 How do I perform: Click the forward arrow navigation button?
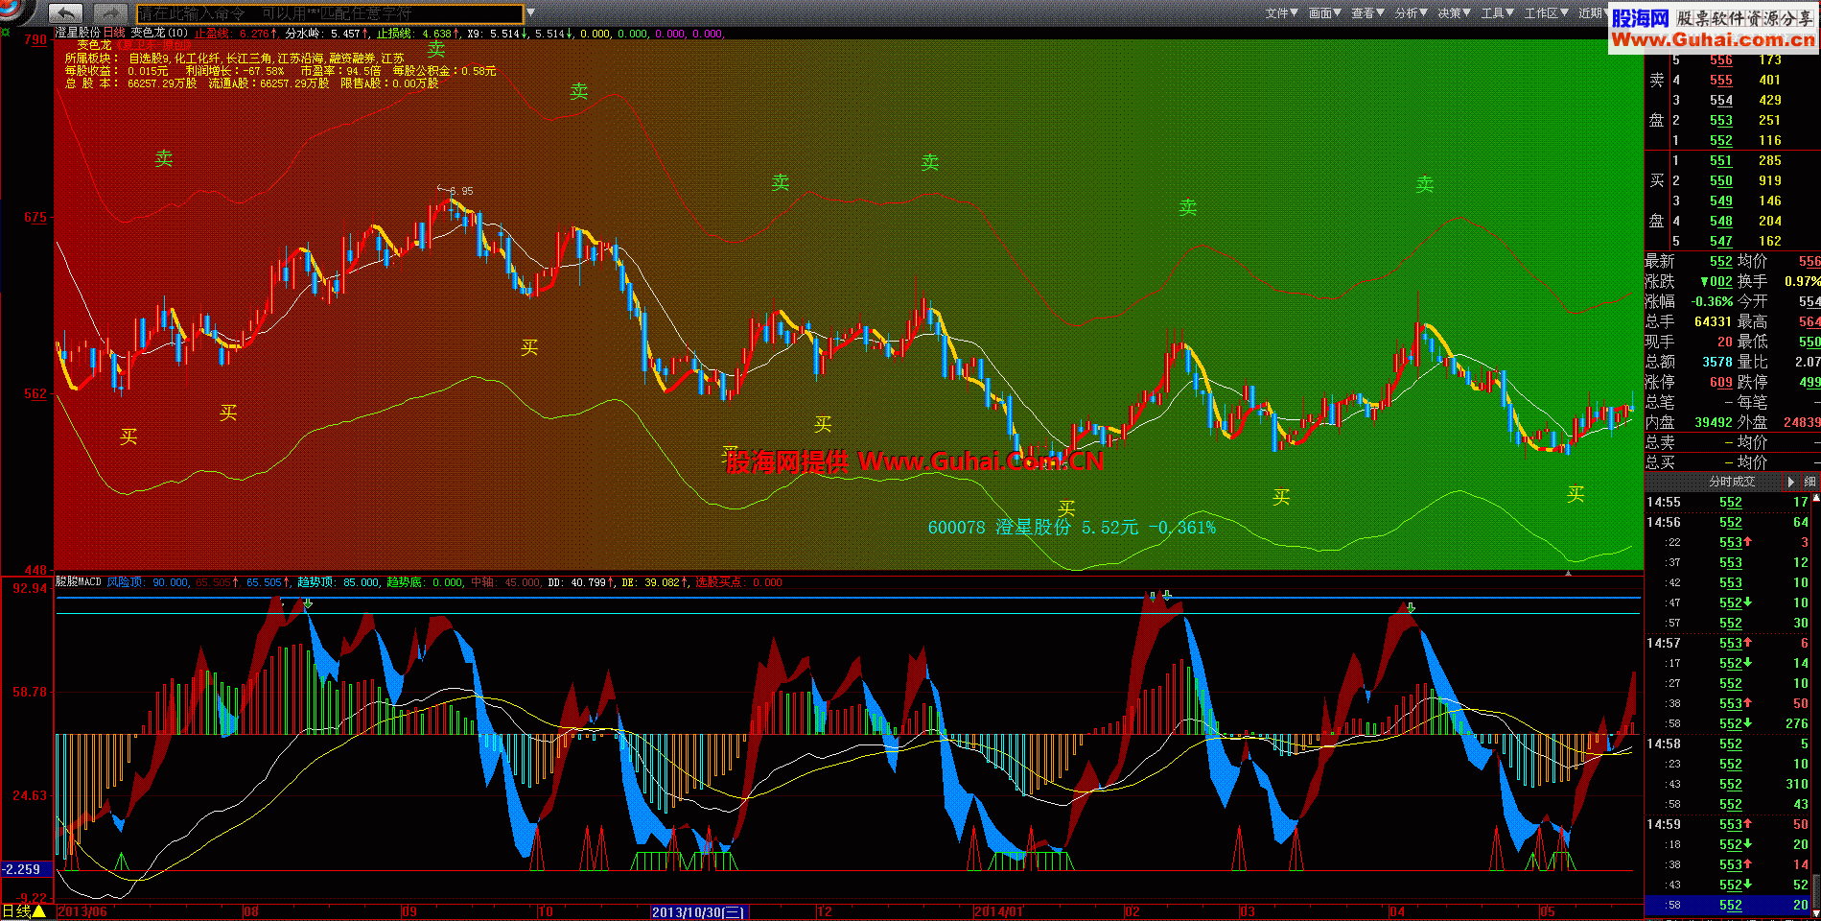click(x=110, y=13)
